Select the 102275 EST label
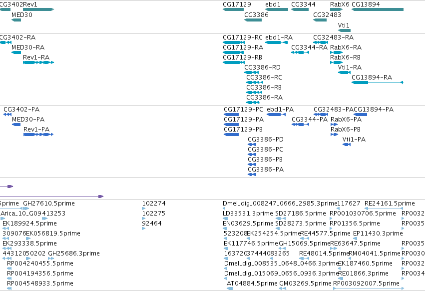This screenshot has height=291, width=425. pyautogui.click(x=154, y=213)
